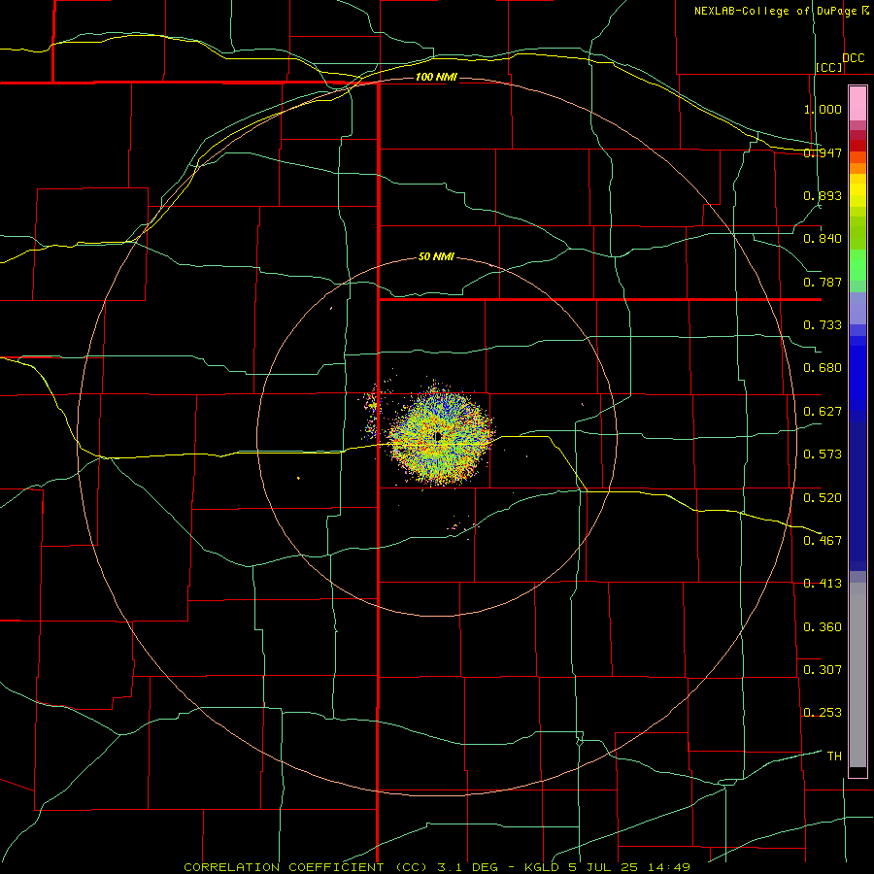Image resolution: width=874 pixels, height=874 pixels.
Task: Click the 0.573 legend value
Action: pos(823,454)
